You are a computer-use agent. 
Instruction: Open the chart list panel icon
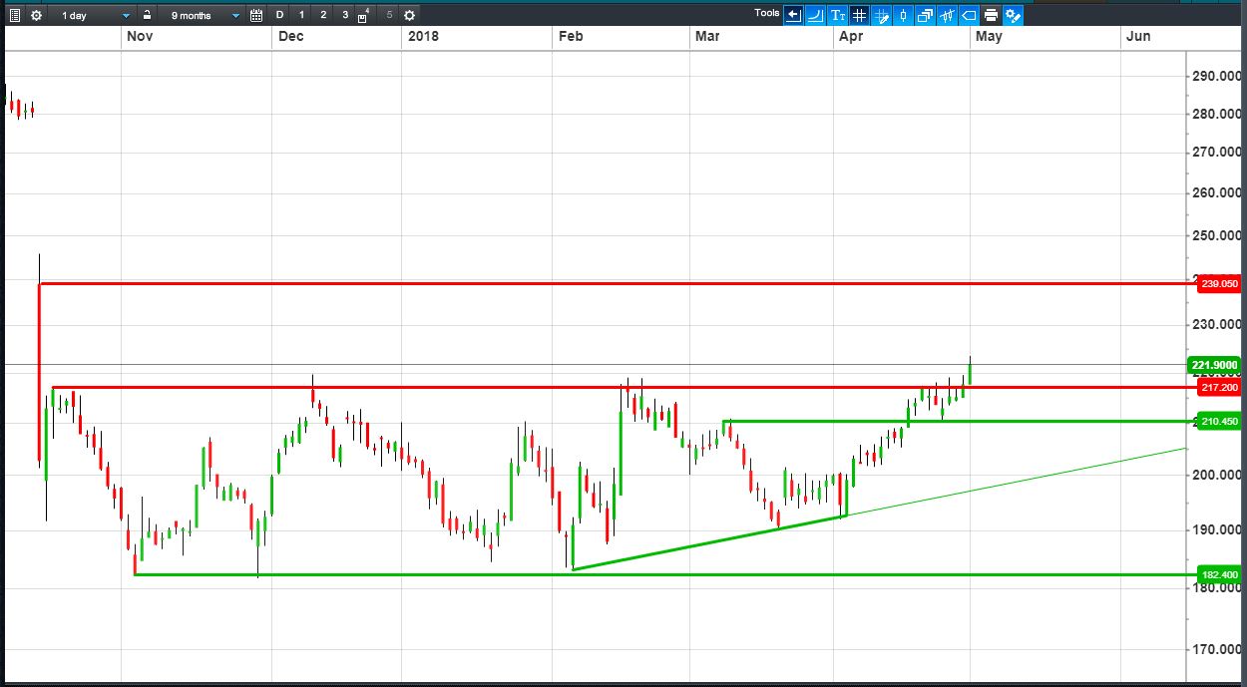pos(14,15)
